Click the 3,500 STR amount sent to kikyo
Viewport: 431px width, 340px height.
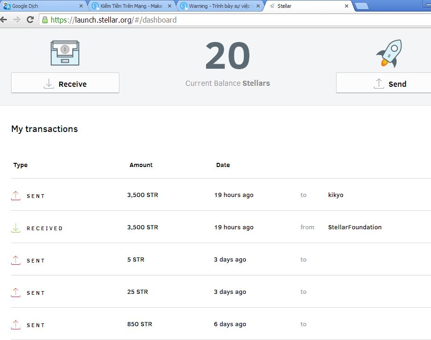click(142, 195)
